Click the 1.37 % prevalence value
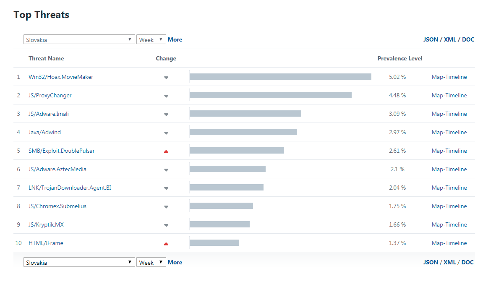Screen dimensions: 496x287 click(397, 243)
